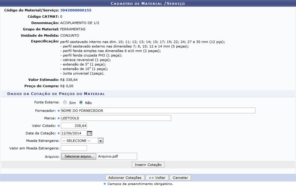Click the Valor Estimado amount R$ 338,64
This screenshot has width=296, height=187.
69,80
